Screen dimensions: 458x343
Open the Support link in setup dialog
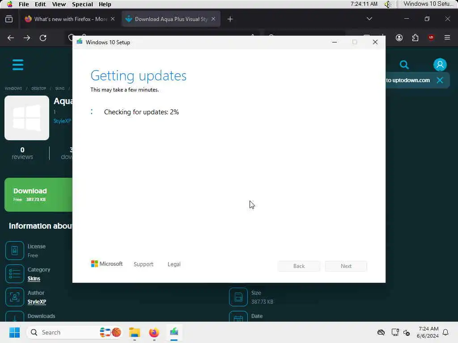[144, 264]
